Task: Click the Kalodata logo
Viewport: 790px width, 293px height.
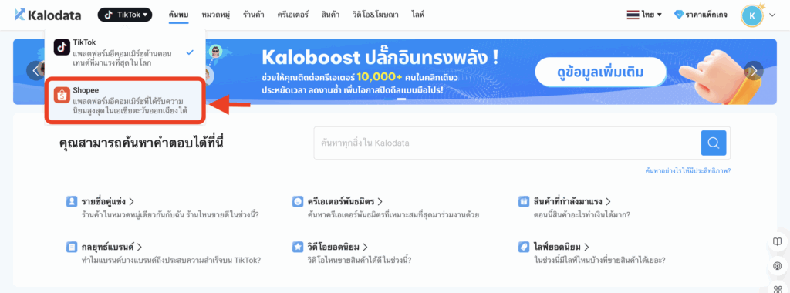Action: tap(48, 15)
